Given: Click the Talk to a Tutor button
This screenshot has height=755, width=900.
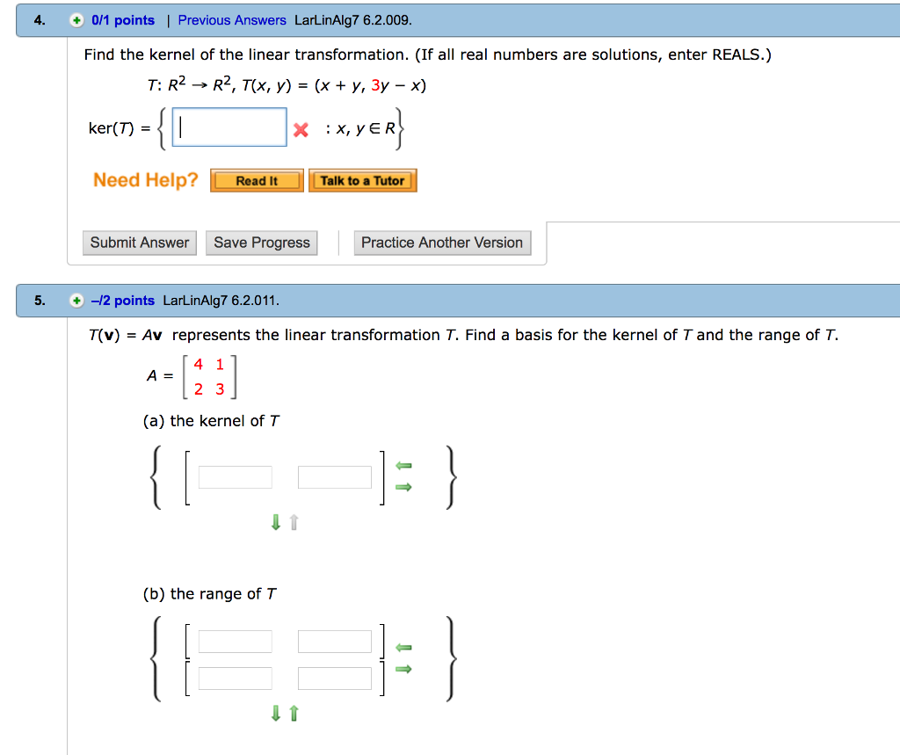Looking at the screenshot, I should 362,180.
